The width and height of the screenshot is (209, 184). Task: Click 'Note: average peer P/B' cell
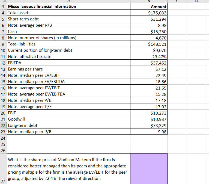coord(68,25)
